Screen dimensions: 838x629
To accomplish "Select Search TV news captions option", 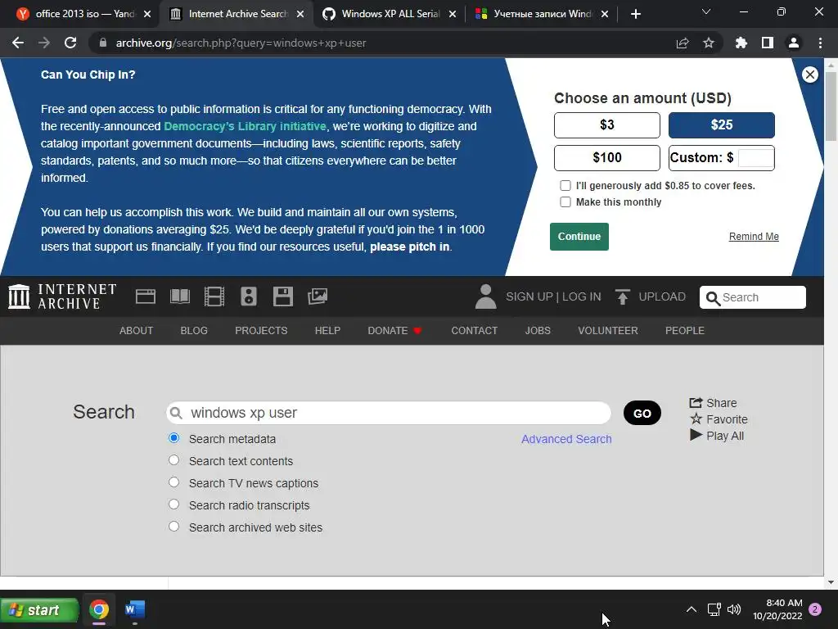I will [173, 482].
